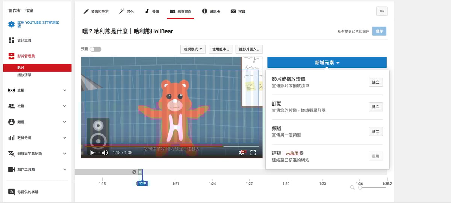This screenshot has height=203, width=451.
Task: Open 試用 YOUTUBE 工作室測試版 link
Action: (38, 24)
